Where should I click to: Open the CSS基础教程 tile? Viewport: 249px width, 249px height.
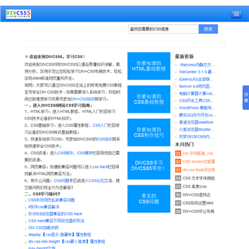point(149,99)
